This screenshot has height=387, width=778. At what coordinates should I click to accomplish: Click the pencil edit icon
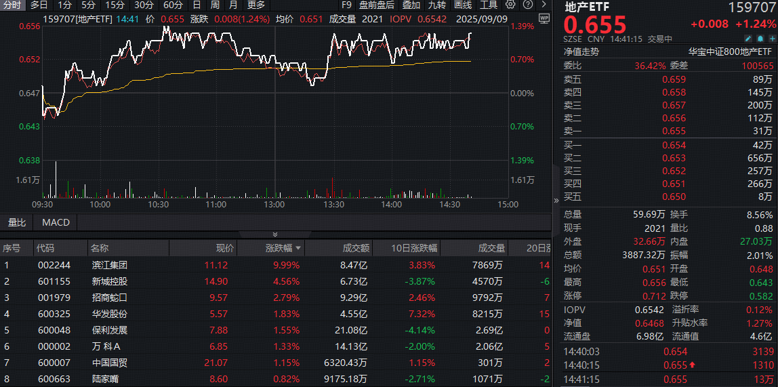pos(748,39)
